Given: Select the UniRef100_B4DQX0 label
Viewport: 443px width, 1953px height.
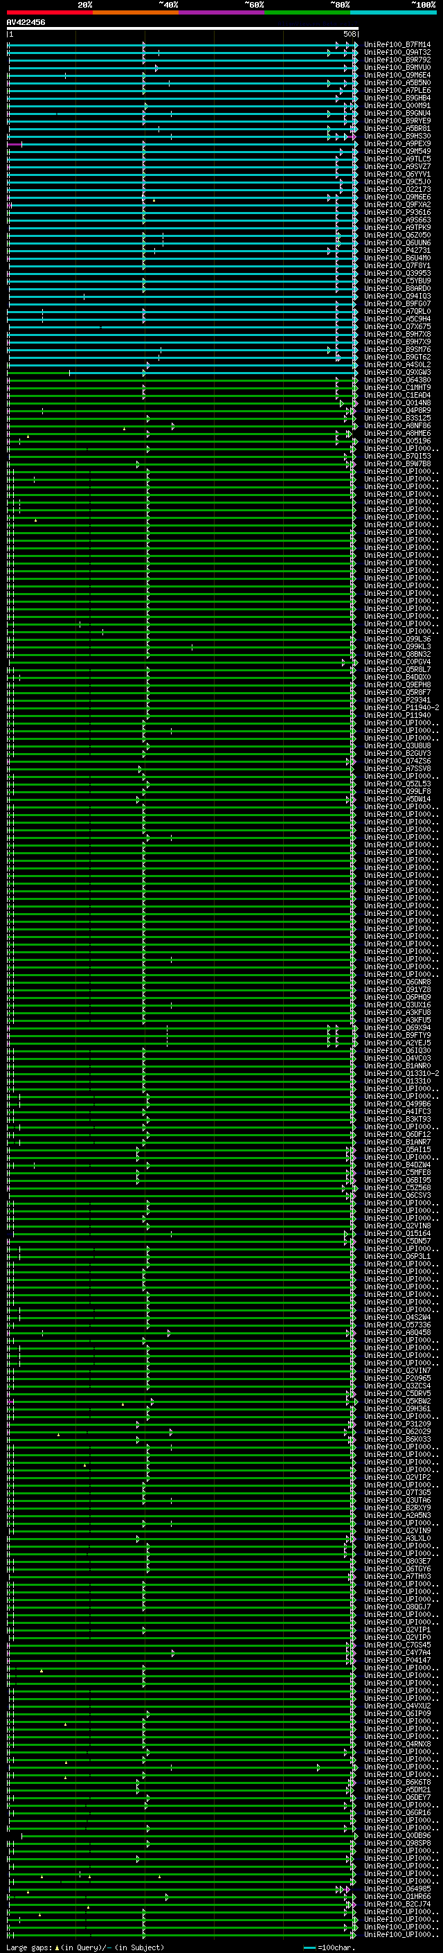Looking at the screenshot, I should pyautogui.click(x=397, y=677).
